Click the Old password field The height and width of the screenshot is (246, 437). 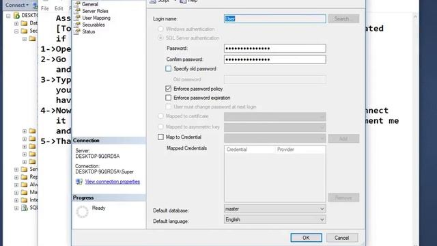pyautogui.click(x=274, y=79)
